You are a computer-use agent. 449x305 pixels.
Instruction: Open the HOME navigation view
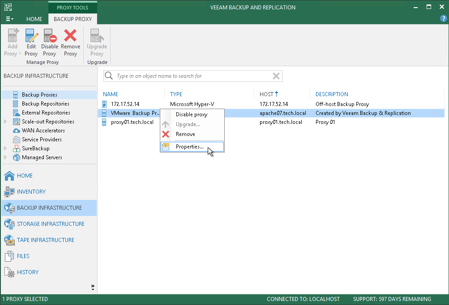[x=49, y=176]
